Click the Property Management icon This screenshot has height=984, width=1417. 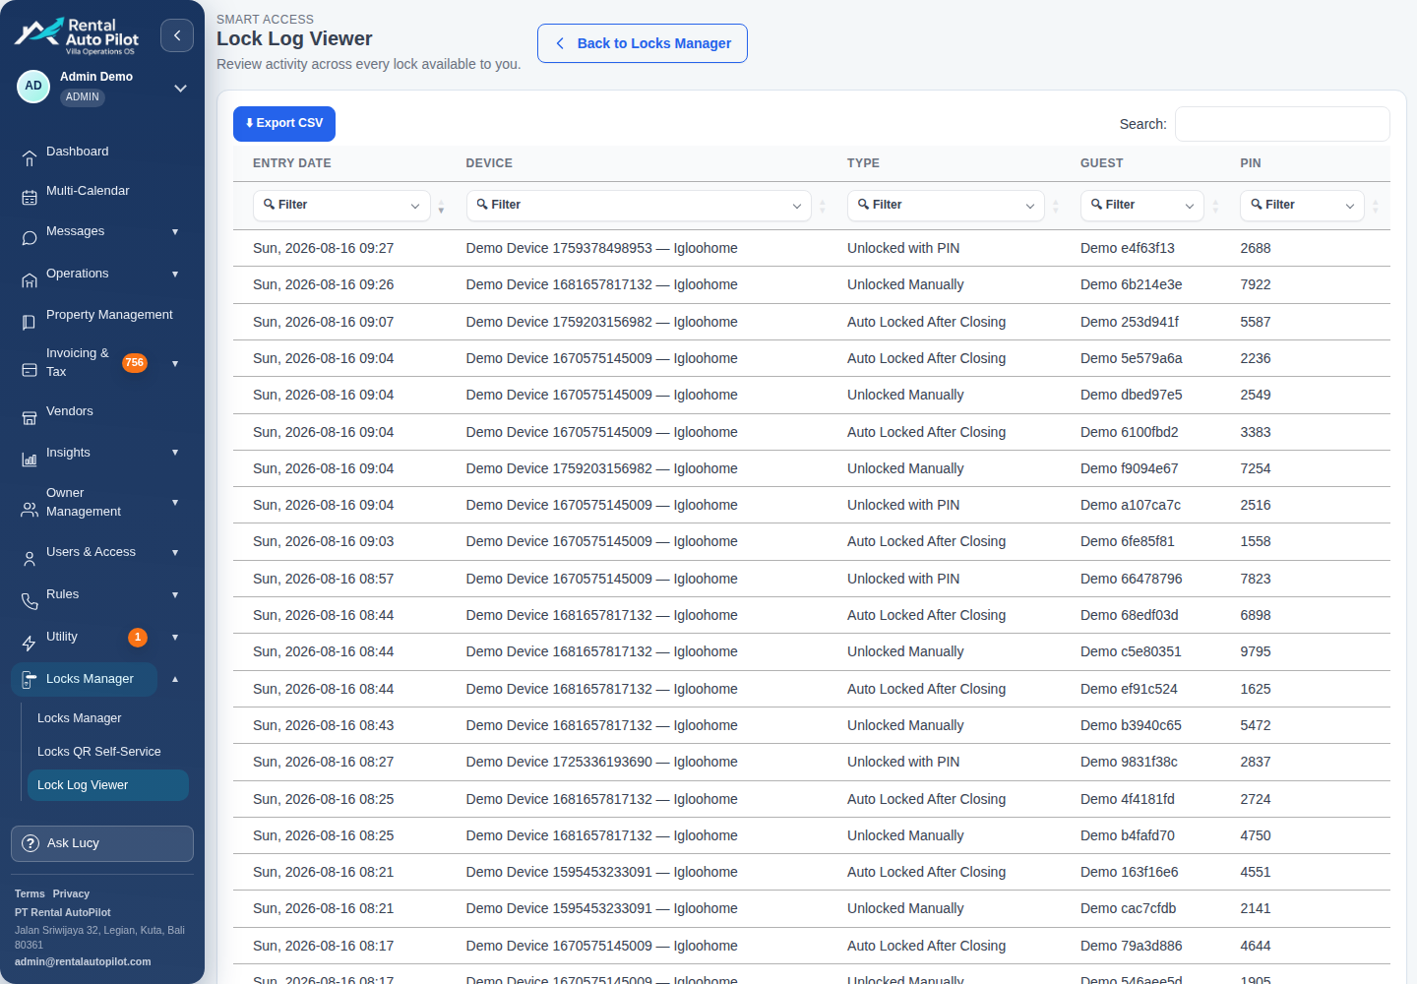coord(30,322)
